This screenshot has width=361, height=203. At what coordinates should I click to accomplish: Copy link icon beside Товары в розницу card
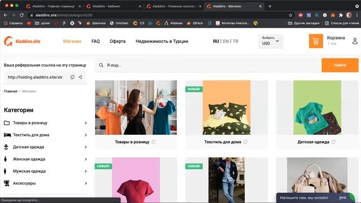153,142
